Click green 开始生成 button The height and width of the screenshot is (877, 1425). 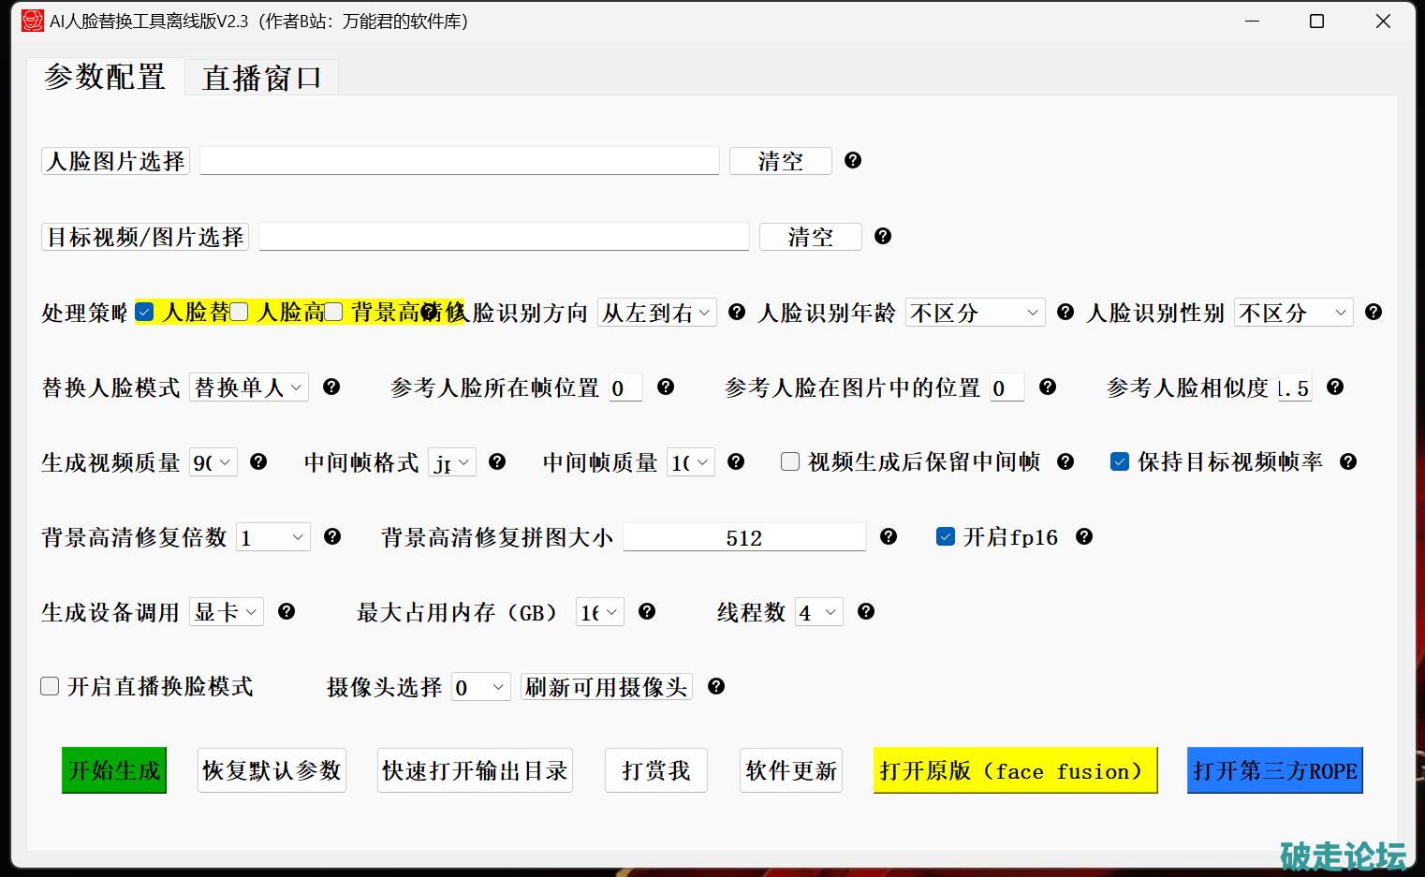(114, 770)
